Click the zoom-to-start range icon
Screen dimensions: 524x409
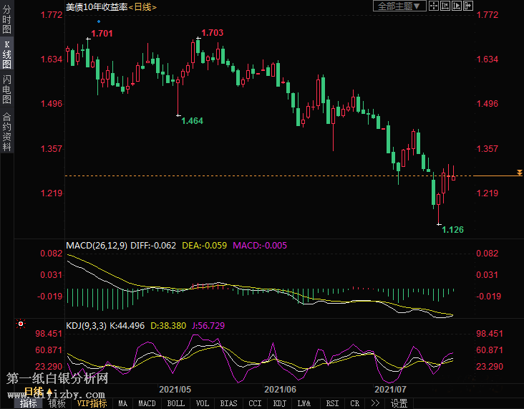click(445, 6)
